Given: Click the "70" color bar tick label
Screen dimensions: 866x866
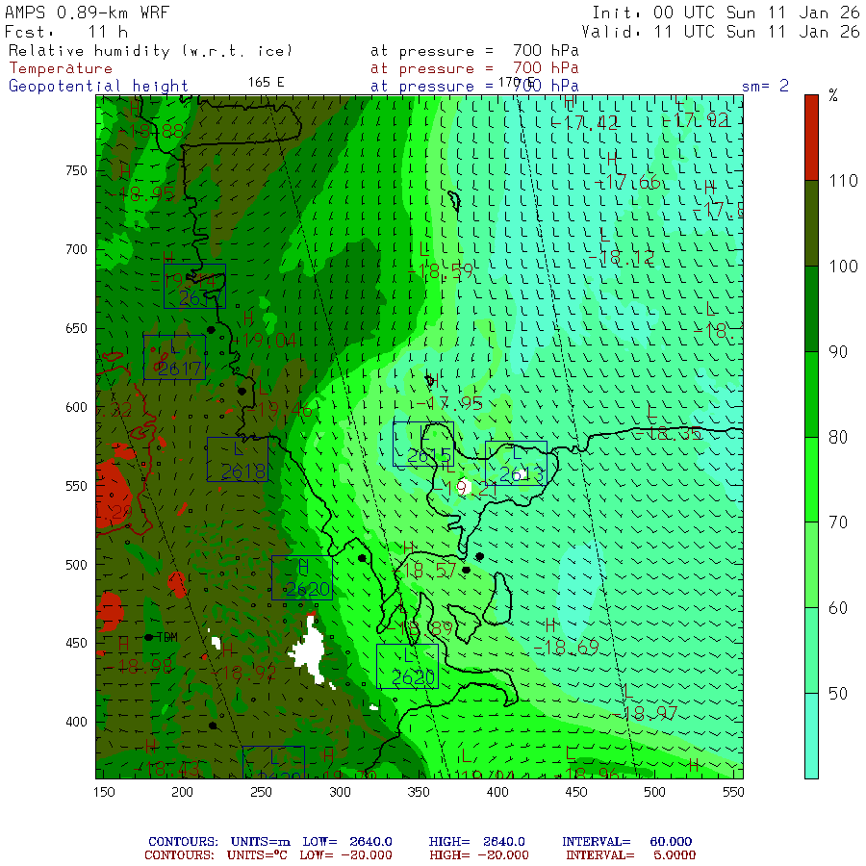Looking at the screenshot, I should pos(838,522).
